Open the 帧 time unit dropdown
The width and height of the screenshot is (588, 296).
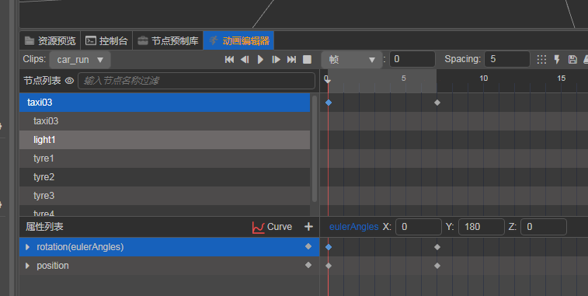pos(352,60)
